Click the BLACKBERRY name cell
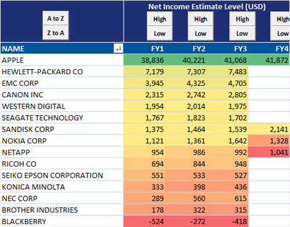The image size is (290, 227). (62, 221)
